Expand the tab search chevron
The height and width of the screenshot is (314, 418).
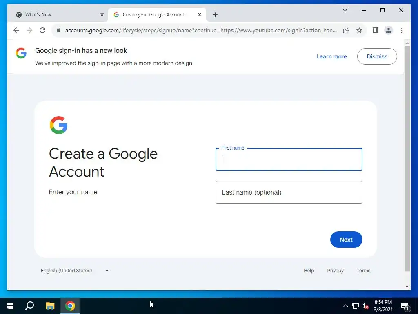pos(345,10)
